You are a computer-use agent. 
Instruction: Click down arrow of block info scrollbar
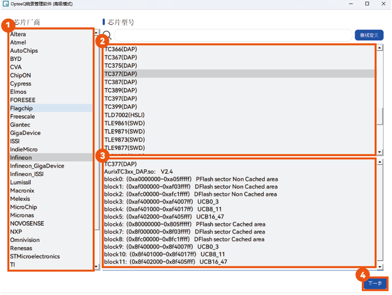tap(380, 267)
